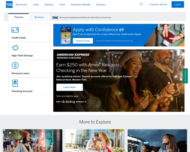Click the High Yield Savings piggy bank icon

pyautogui.click(x=15, y=48)
